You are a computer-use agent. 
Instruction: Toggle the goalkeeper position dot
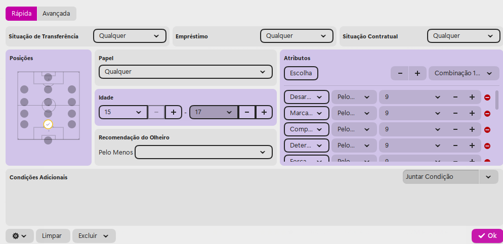click(x=48, y=140)
